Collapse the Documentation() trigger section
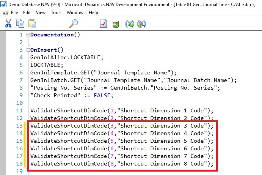 click(28, 35)
